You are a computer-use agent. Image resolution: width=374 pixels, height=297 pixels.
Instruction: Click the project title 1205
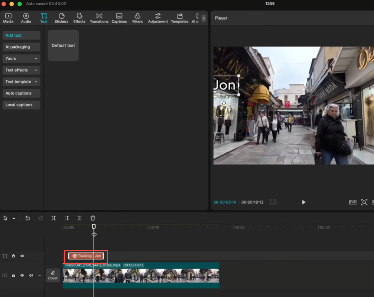pyautogui.click(x=270, y=4)
